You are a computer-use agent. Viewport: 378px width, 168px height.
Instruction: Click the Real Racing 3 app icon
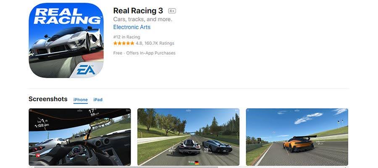[66, 40]
